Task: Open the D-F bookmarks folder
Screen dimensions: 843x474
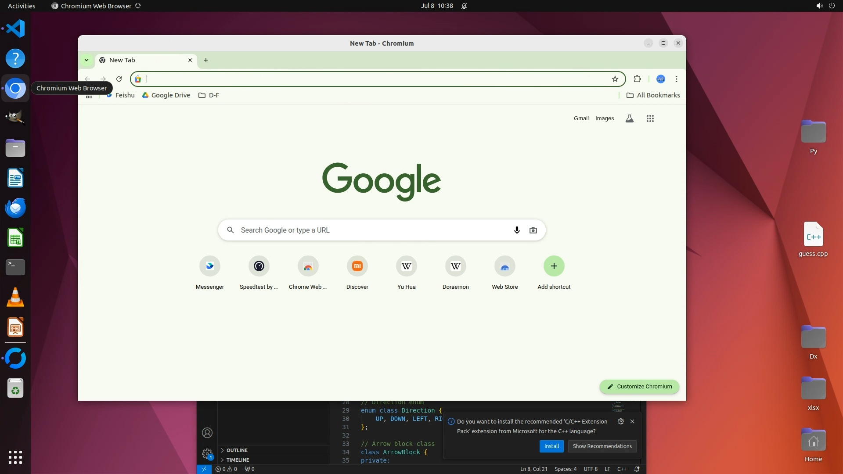Action: coord(209,95)
